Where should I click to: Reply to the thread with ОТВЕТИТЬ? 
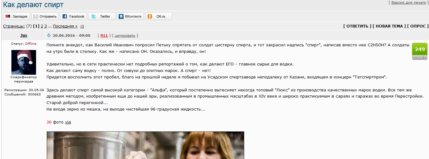coord(357,26)
